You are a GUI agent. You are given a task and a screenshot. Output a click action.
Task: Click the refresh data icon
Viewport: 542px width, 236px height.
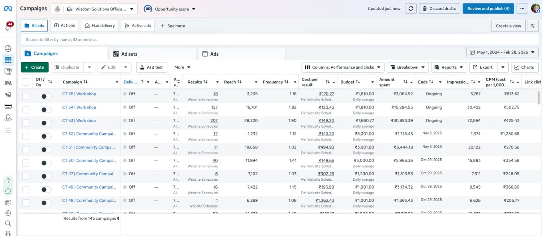[410, 9]
